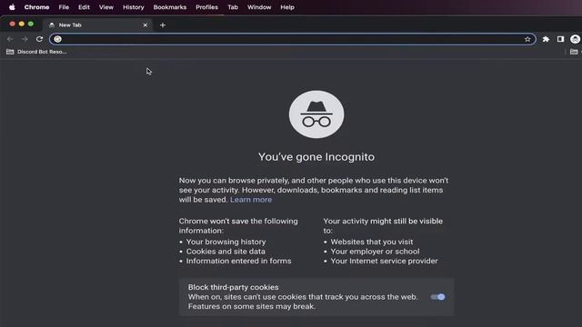Click the search icon in address bar
This screenshot has height=327, width=582.
pyautogui.click(x=57, y=39)
